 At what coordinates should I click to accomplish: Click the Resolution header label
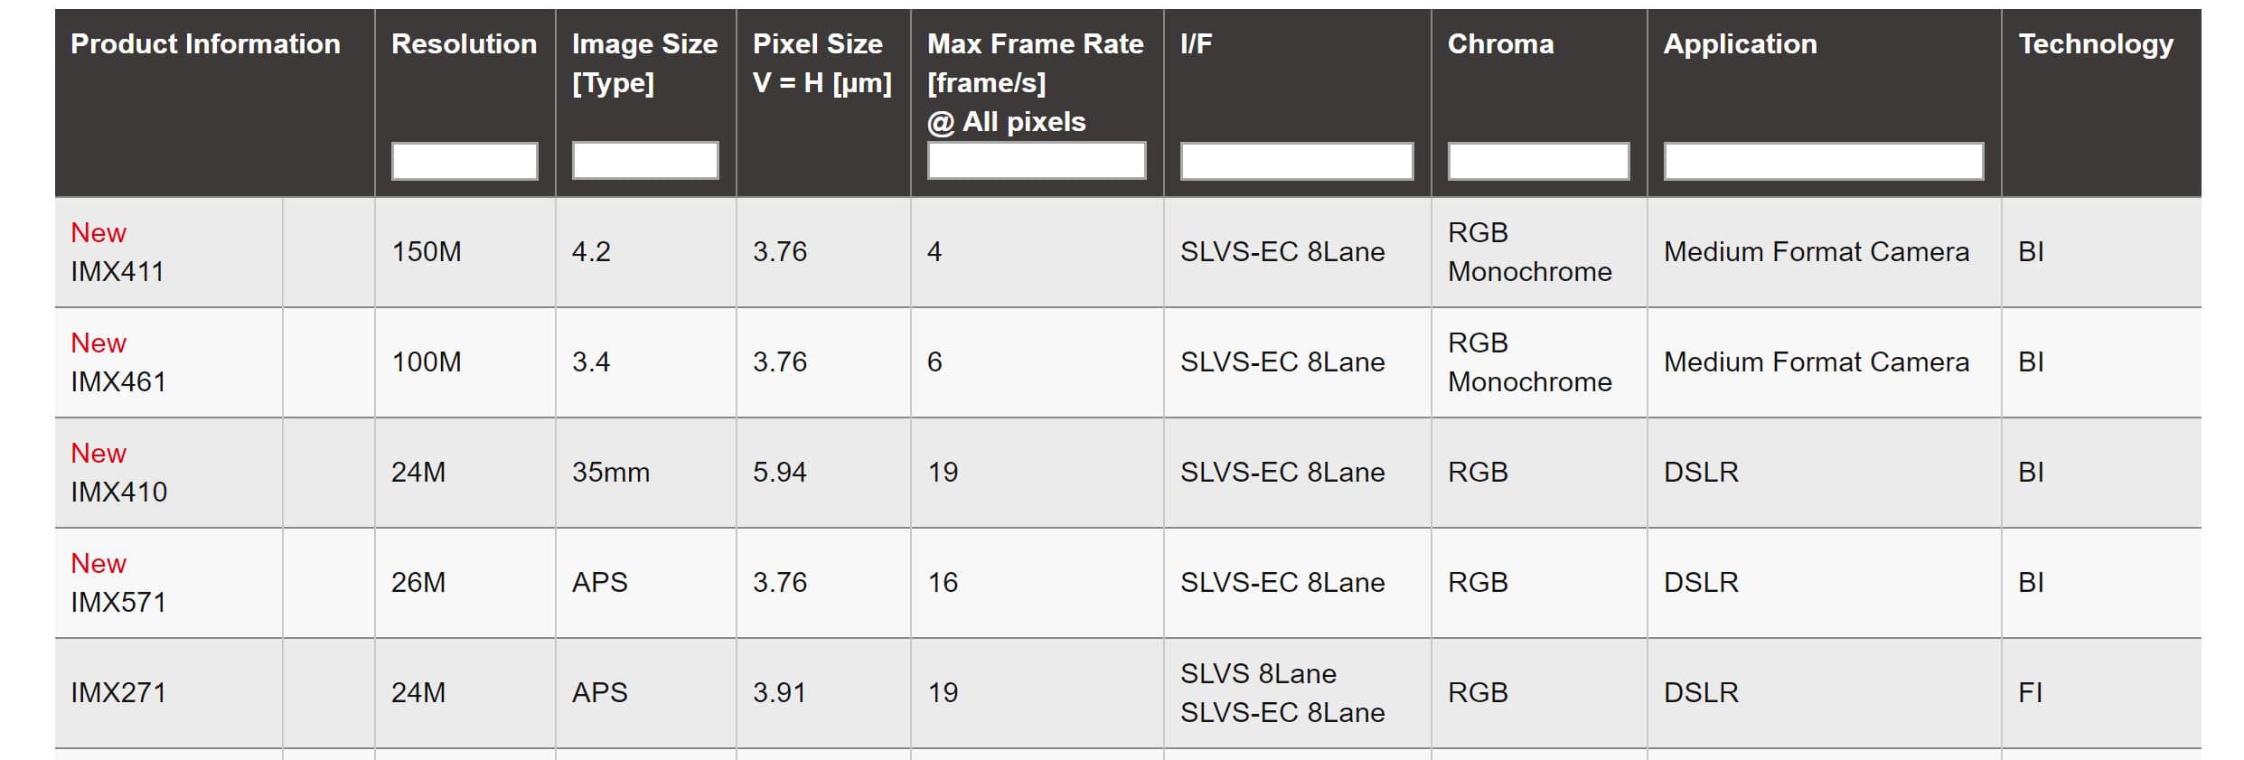coord(464,43)
